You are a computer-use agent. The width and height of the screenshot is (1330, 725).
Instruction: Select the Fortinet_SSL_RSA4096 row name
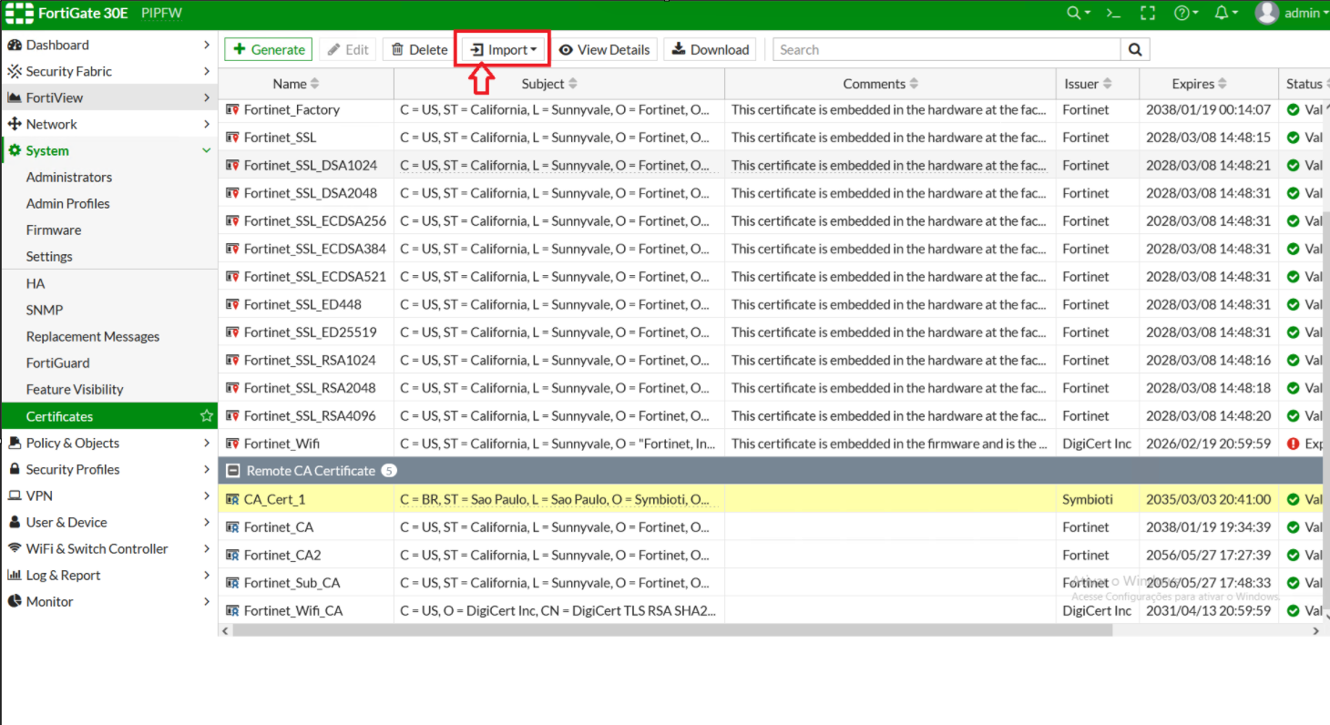(x=310, y=415)
